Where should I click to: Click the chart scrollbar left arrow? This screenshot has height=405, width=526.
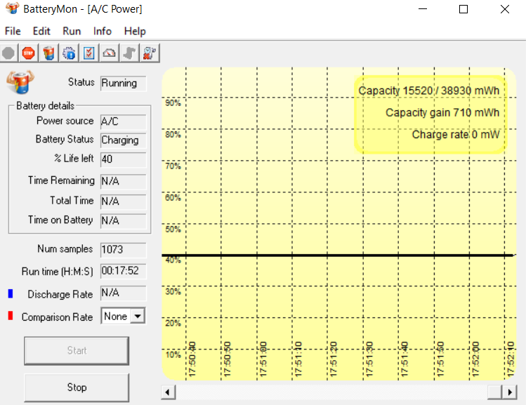click(168, 392)
